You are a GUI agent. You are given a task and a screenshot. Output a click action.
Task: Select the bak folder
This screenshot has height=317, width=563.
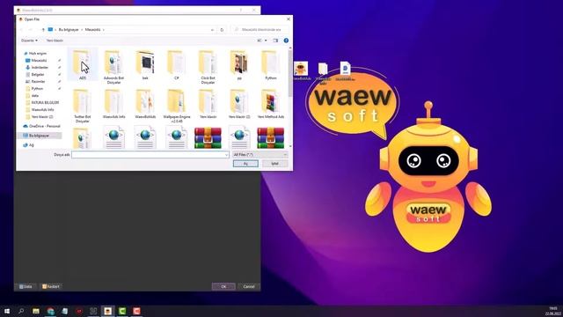(145, 64)
